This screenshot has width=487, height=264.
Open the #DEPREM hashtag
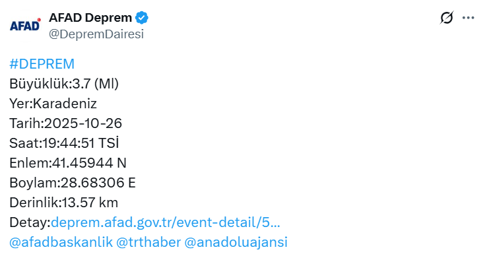(42, 64)
